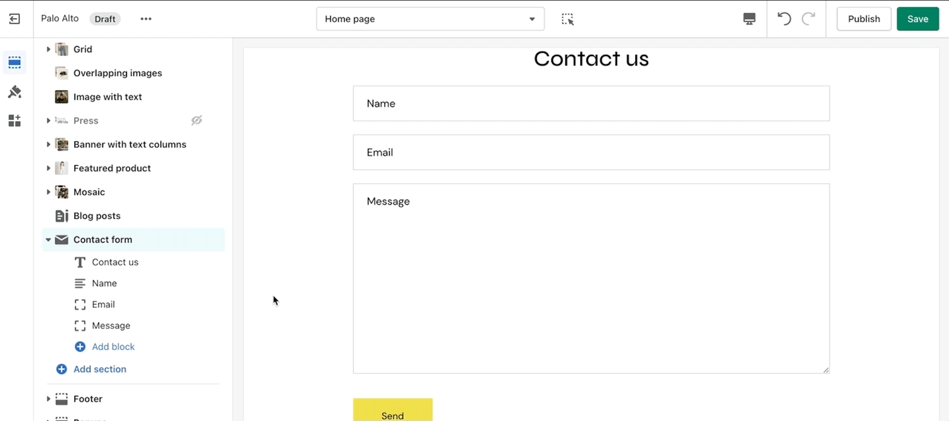The image size is (949, 421).
Task: Click the Publish button
Action: (x=864, y=19)
